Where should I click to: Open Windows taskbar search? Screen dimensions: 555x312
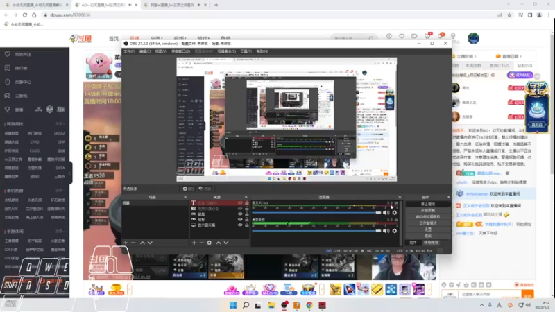click(x=246, y=305)
